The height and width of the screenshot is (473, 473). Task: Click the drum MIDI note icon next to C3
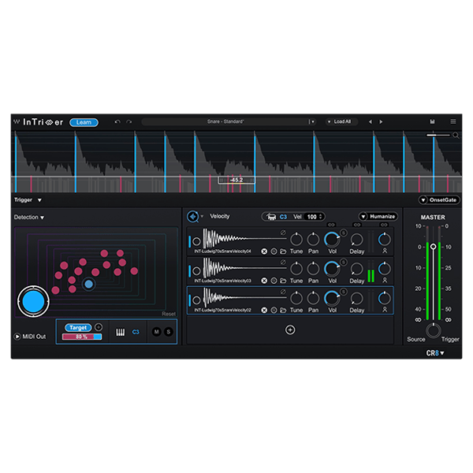pos(271,217)
